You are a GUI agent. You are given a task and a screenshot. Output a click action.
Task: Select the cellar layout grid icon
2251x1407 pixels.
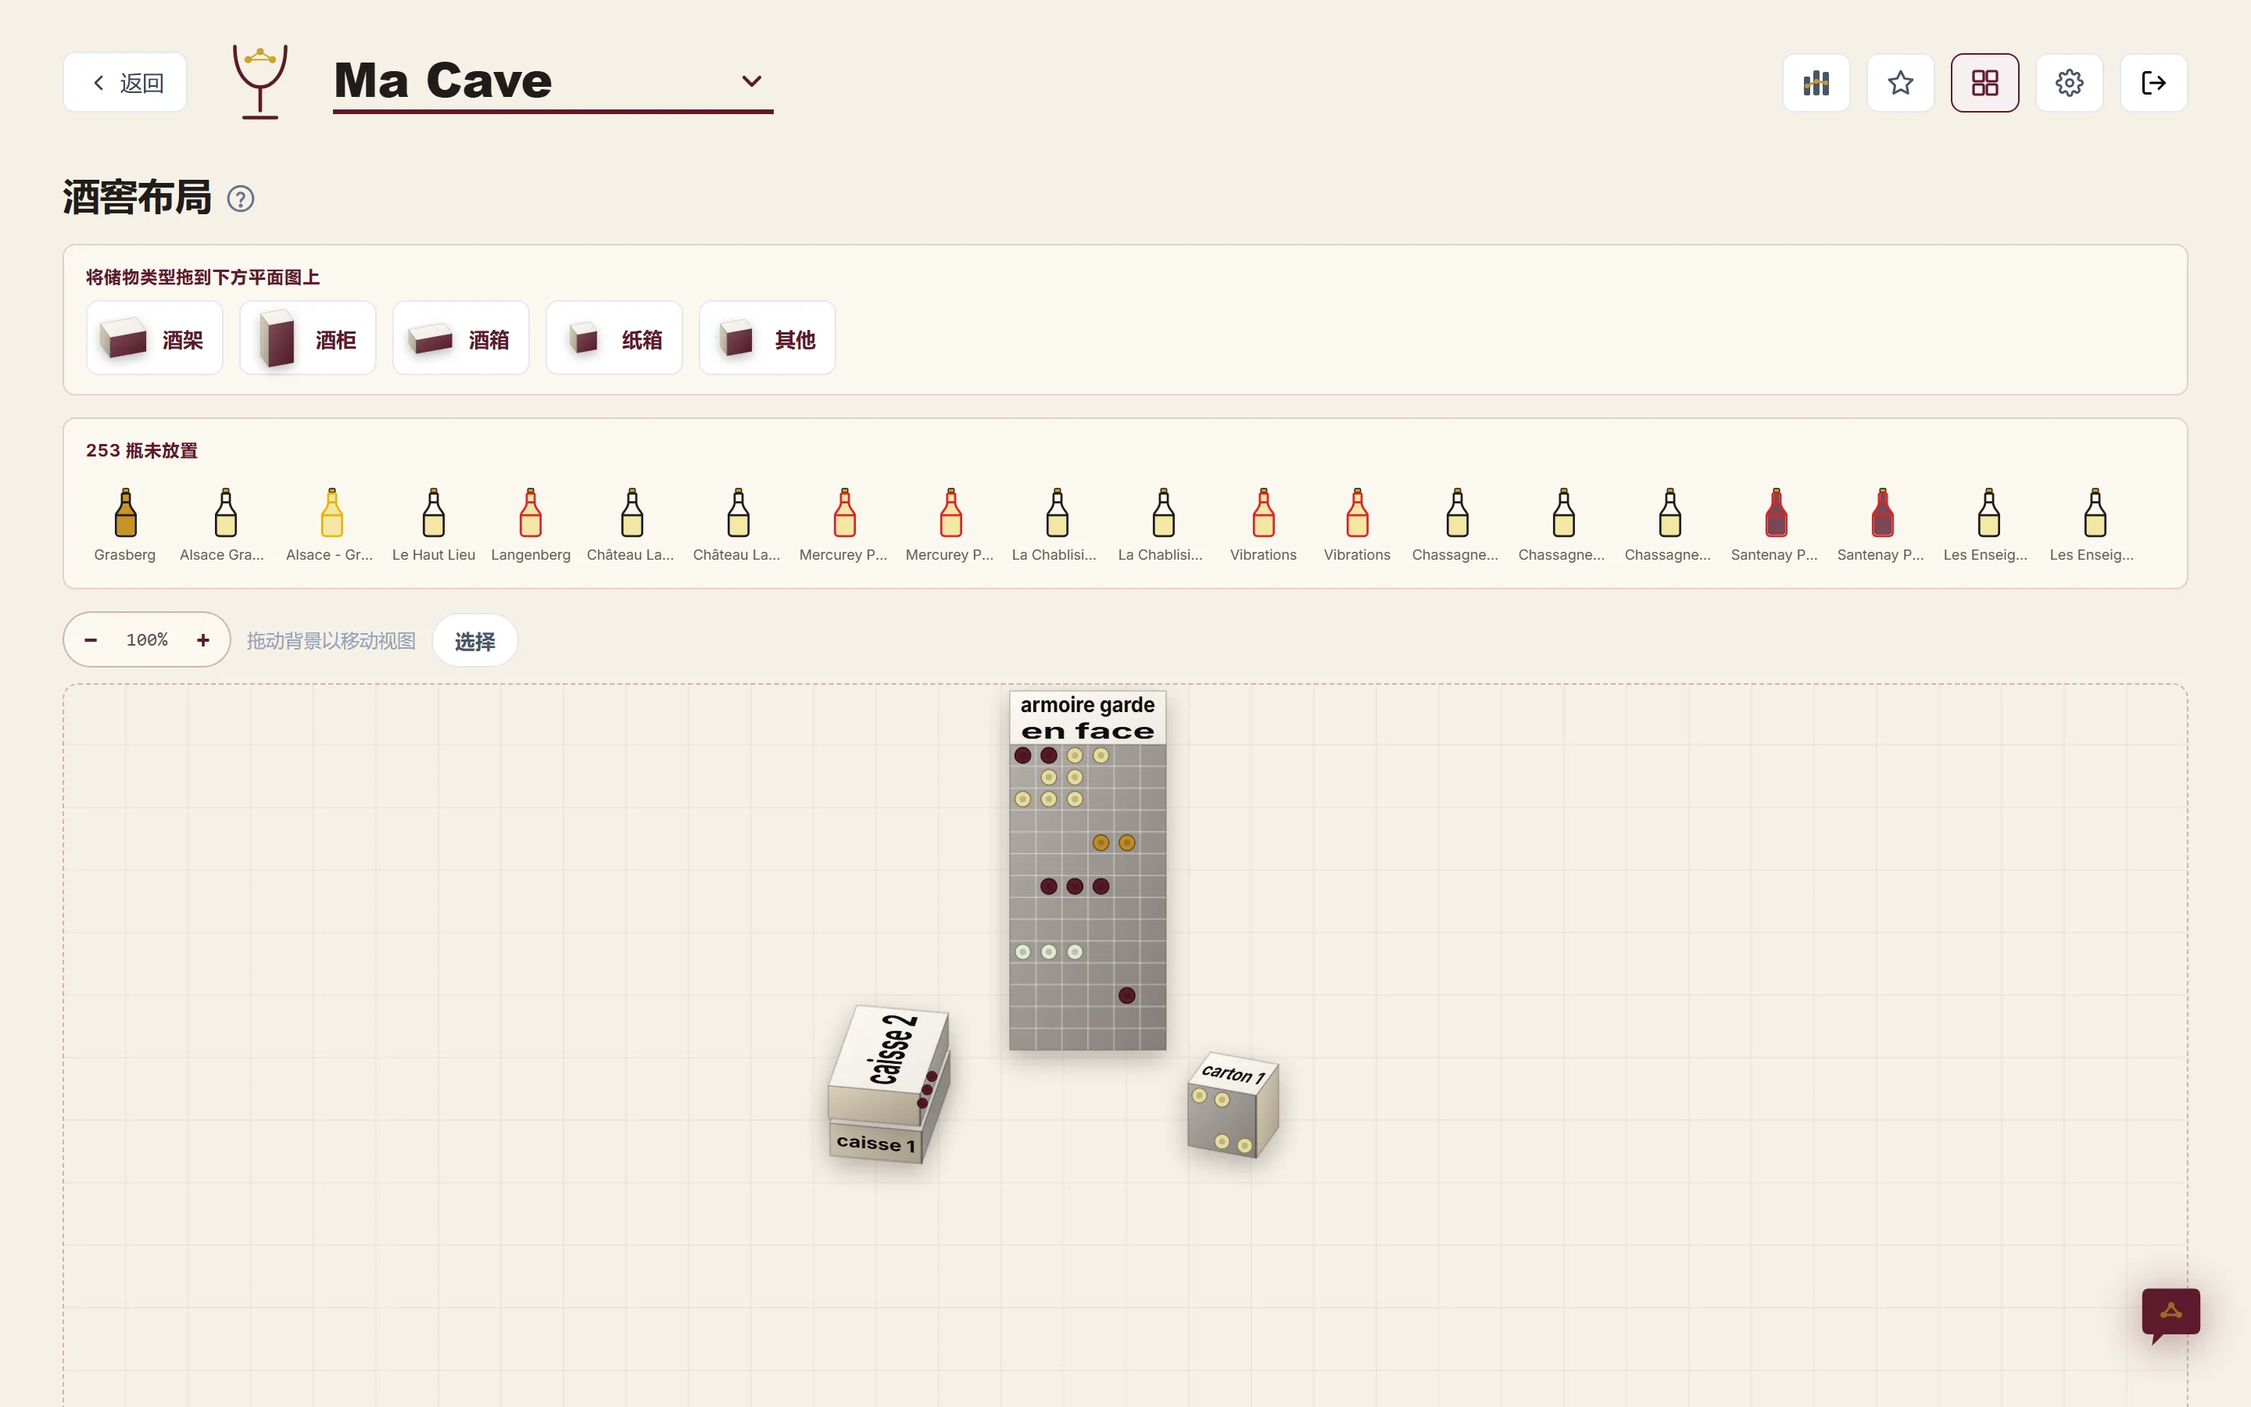coord(1984,83)
